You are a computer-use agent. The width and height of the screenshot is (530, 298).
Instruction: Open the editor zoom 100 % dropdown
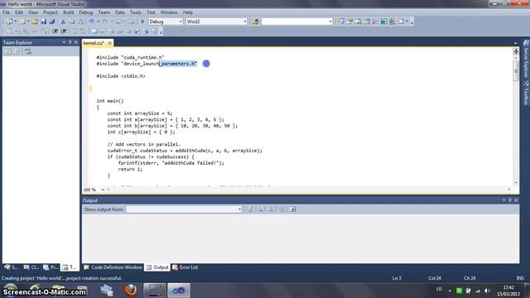pos(103,190)
